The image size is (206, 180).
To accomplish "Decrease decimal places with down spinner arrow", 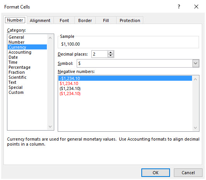I will click(x=110, y=56).
